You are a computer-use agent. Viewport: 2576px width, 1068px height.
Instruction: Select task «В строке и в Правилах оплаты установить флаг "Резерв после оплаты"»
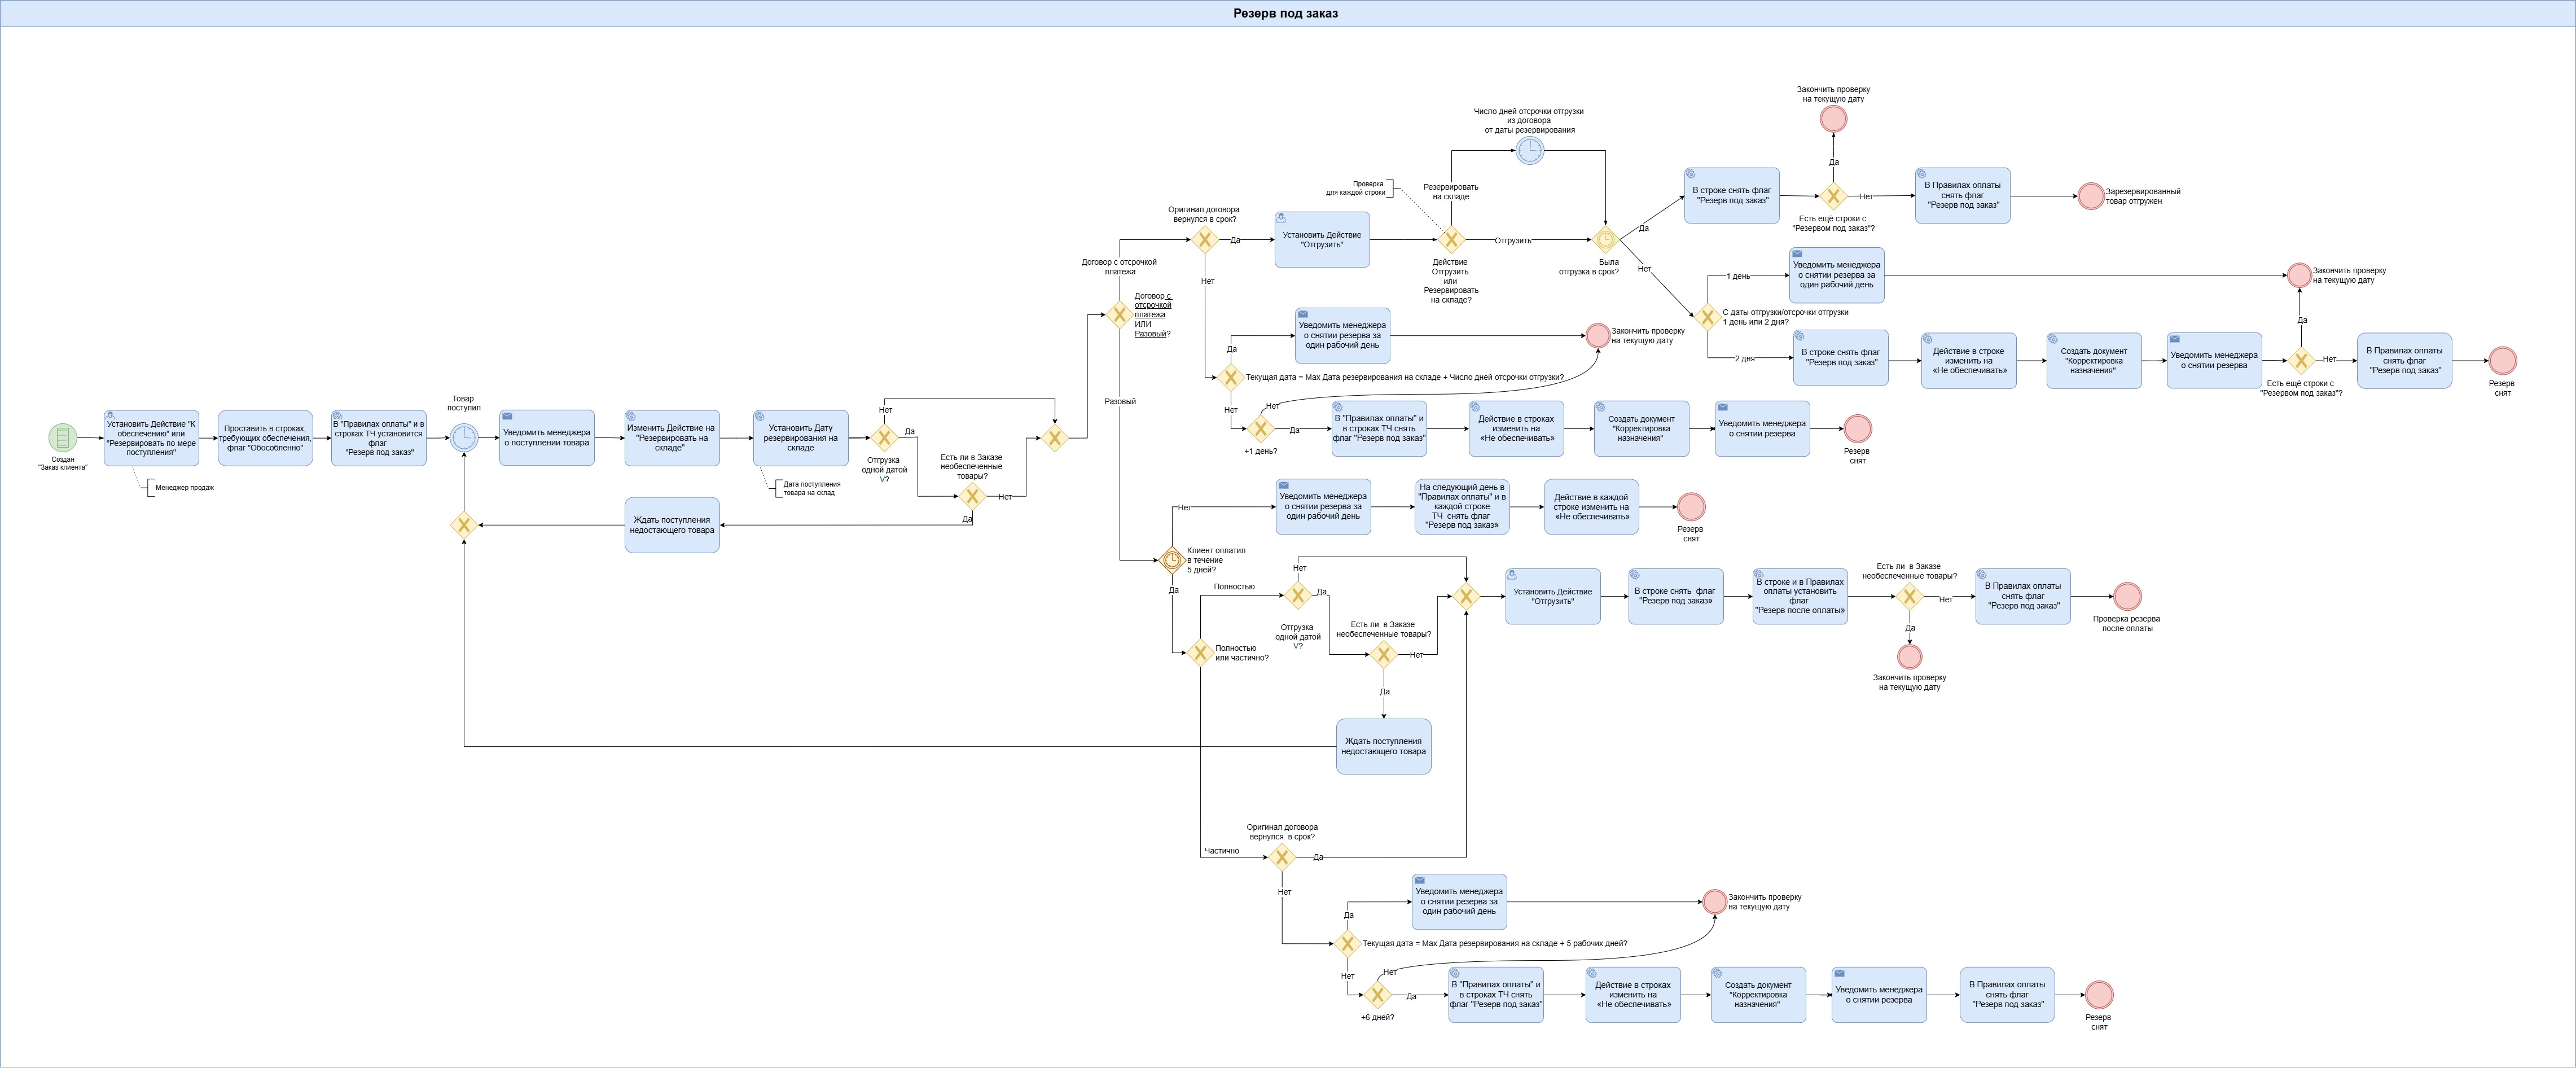tap(1800, 597)
